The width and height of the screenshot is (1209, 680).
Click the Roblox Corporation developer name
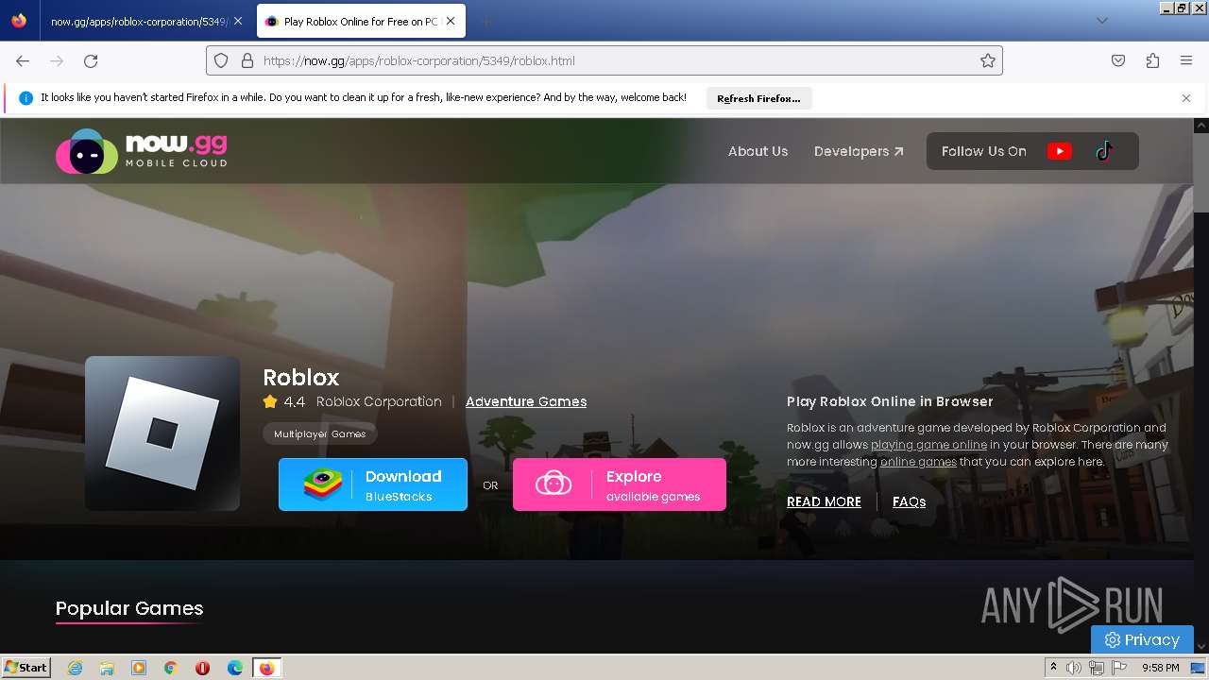(379, 401)
